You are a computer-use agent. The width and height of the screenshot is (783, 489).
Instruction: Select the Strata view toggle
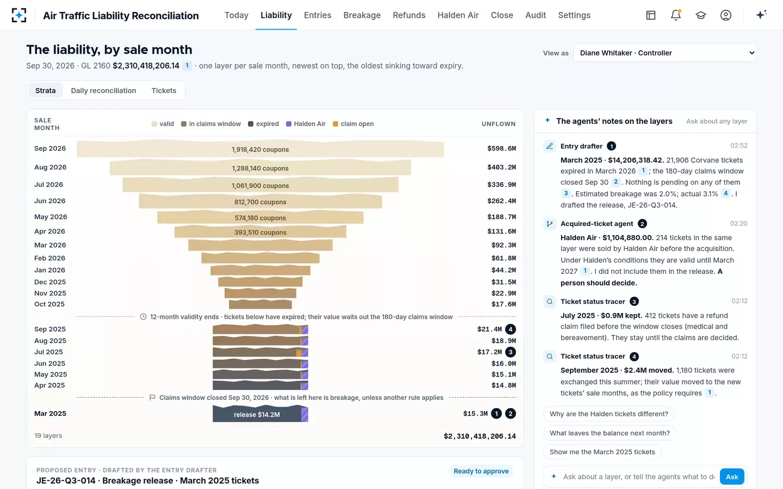(x=46, y=91)
